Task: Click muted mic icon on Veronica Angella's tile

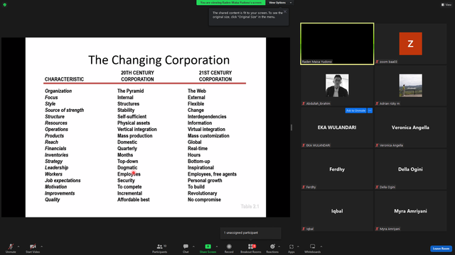Action: pos(377,145)
